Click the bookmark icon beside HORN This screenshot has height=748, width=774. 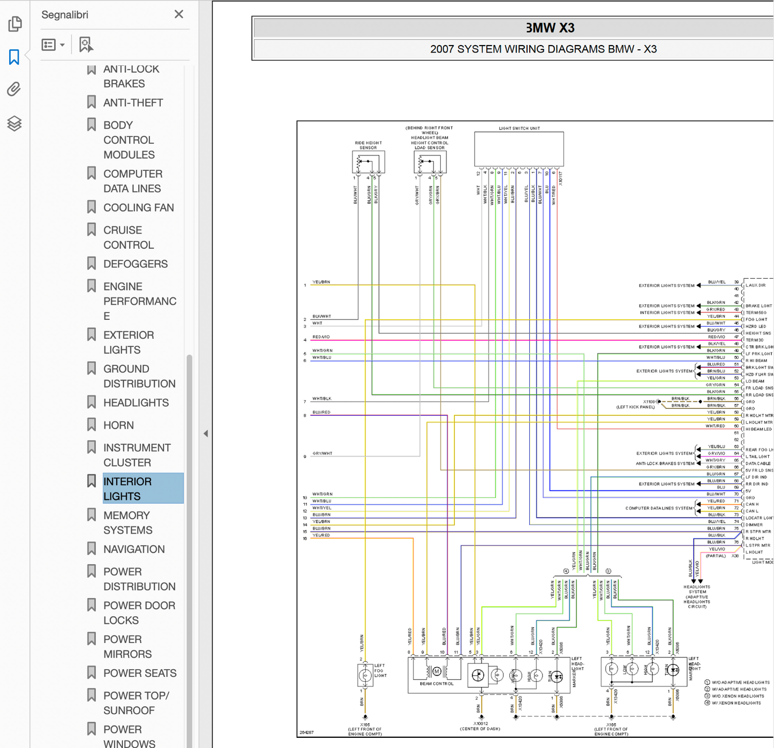[x=92, y=425]
